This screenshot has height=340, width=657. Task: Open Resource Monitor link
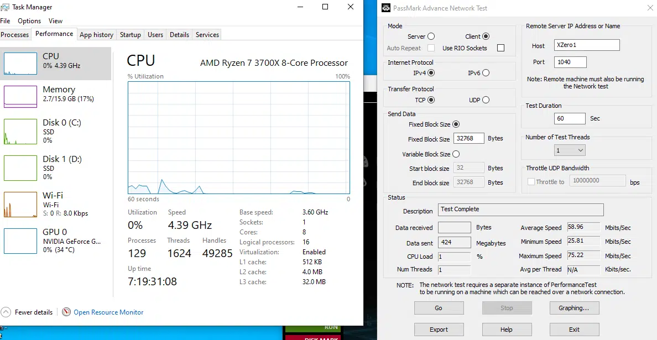(108, 312)
